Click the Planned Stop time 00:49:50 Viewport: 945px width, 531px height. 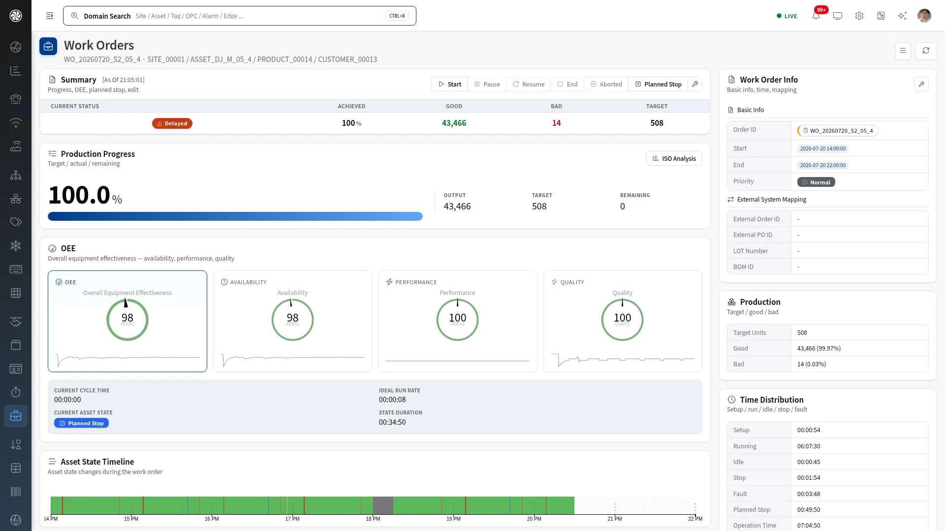click(x=809, y=510)
